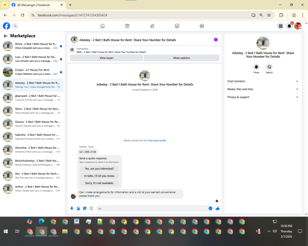Screen dimensions: 308x246
Task: Open the tab search dropdown chevron
Action: 5,5
